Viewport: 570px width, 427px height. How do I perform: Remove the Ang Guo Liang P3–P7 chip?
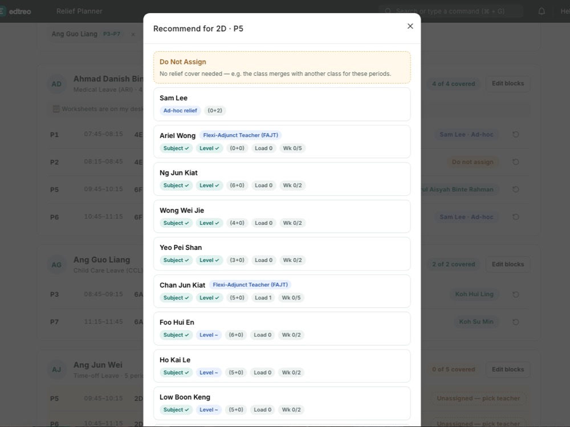133,34
